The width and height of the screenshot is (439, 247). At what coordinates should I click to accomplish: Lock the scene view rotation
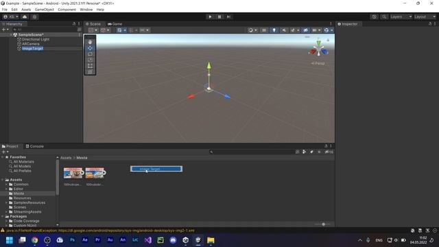pos(328,40)
